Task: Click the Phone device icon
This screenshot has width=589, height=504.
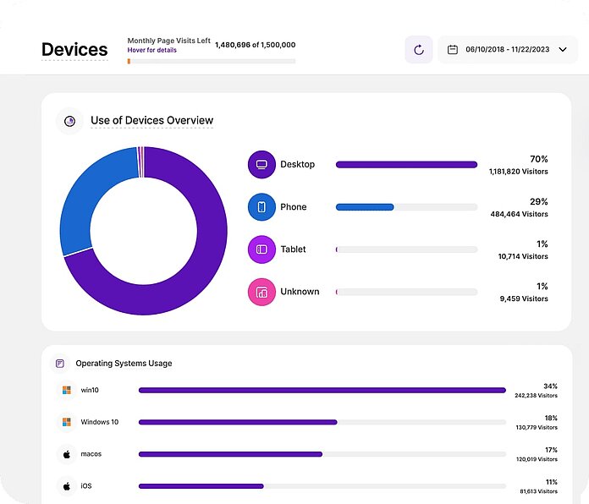Action: coord(261,207)
